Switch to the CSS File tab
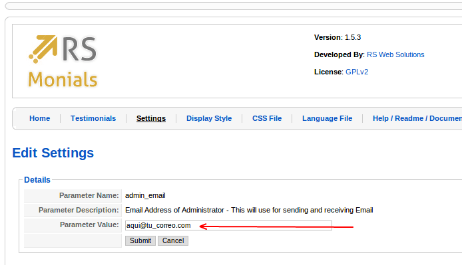The width and height of the screenshot is (462, 265). click(x=267, y=118)
